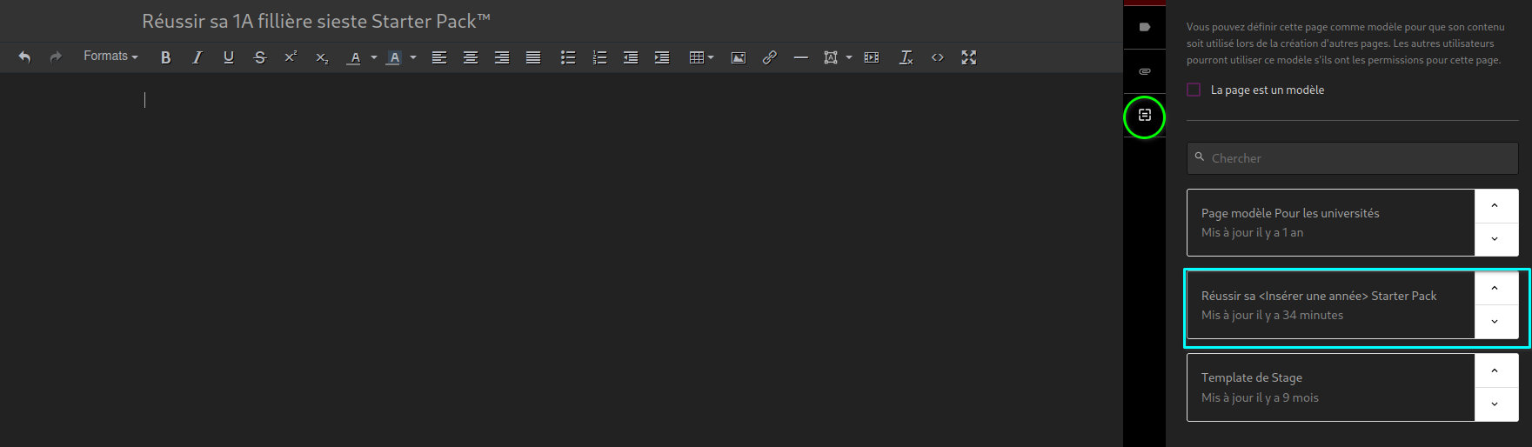Click the insert link icon
Viewport: 1532px width, 447px height.
point(769,57)
